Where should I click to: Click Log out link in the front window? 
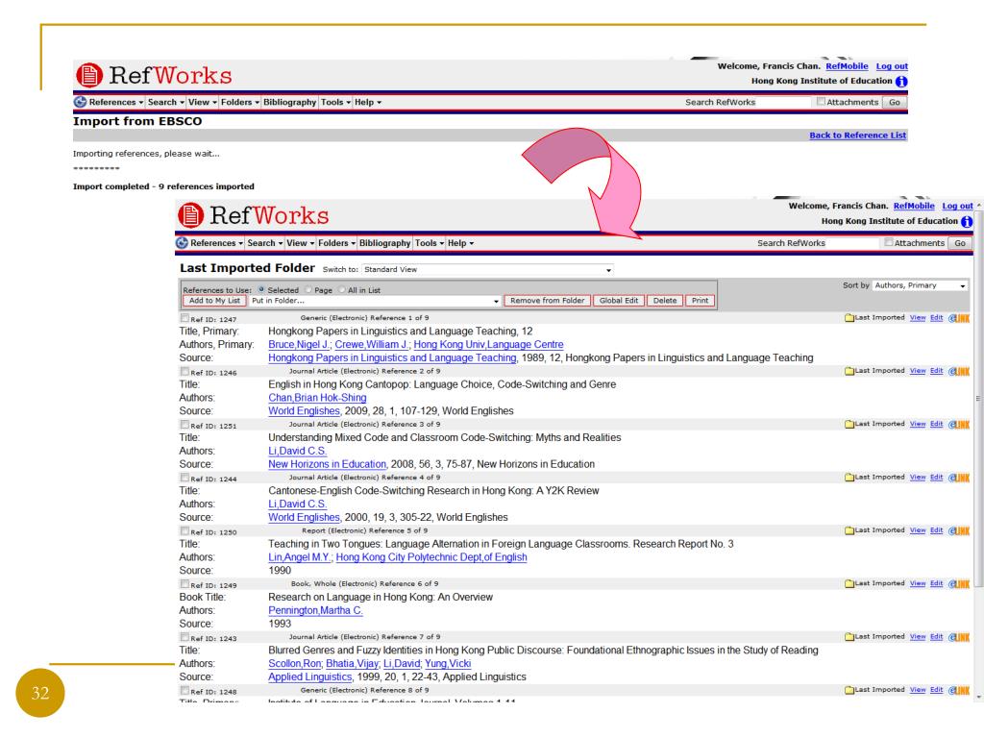click(958, 206)
